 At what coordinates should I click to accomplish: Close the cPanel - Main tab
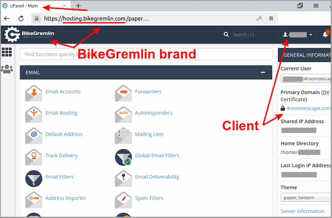point(64,6)
